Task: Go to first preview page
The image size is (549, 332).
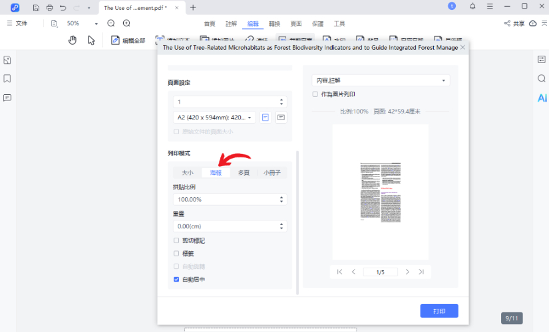Action: pyautogui.click(x=339, y=272)
